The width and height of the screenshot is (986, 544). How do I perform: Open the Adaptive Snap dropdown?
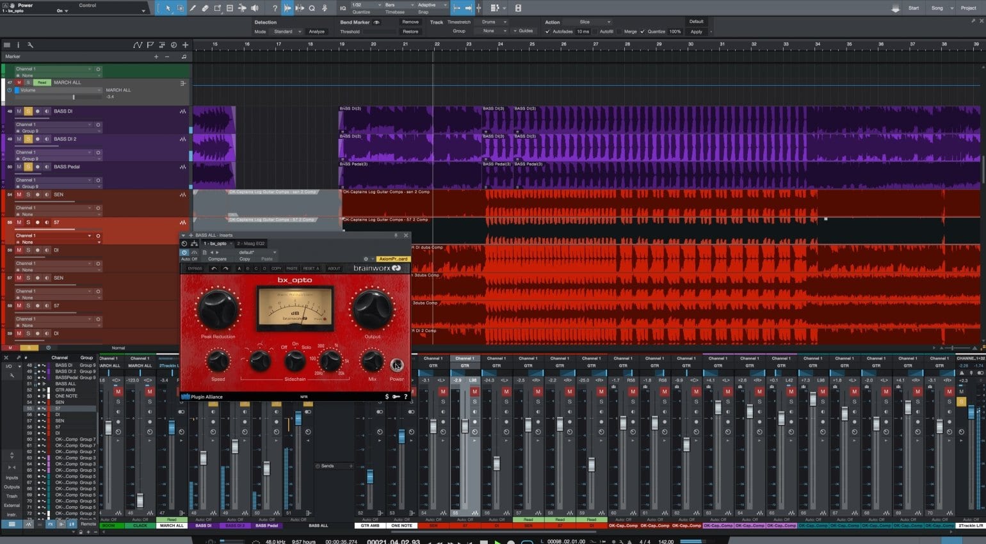pyautogui.click(x=432, y=4)
